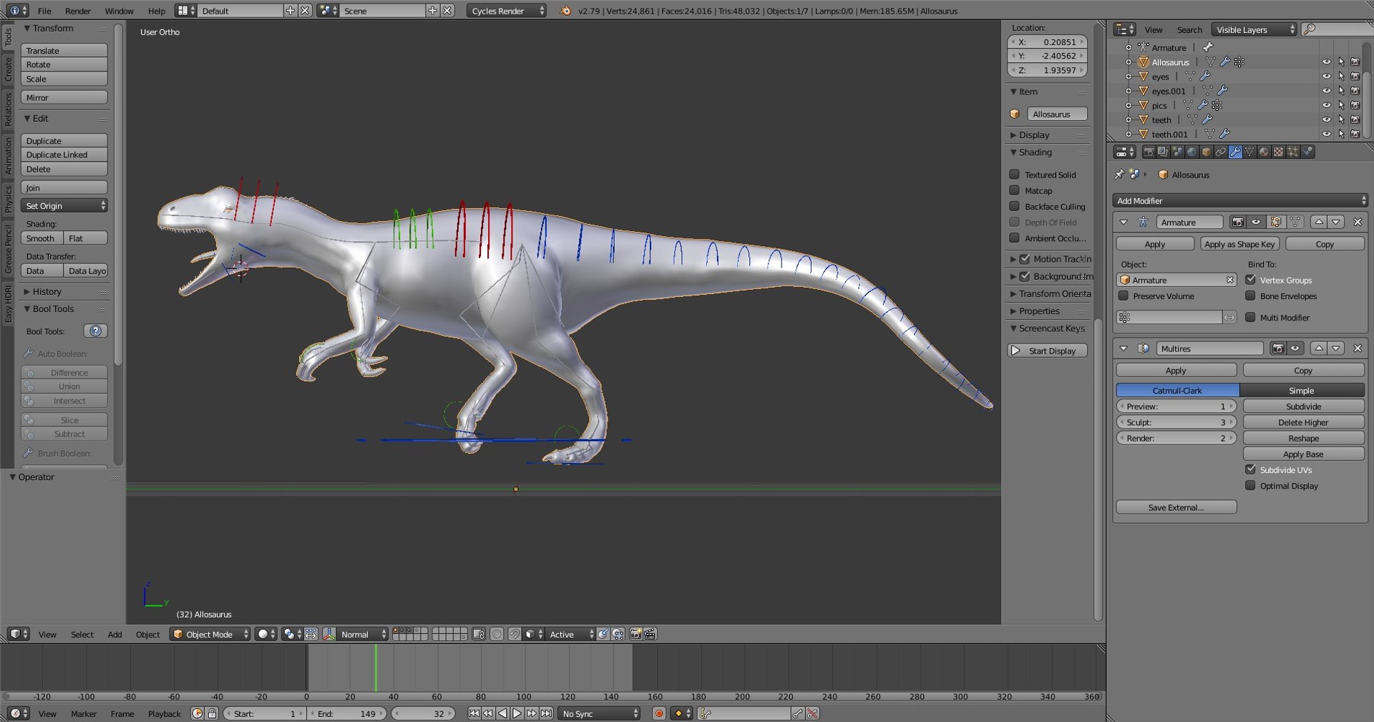
Task: Open the Material sphere tab
Action: pos(1264,152)
